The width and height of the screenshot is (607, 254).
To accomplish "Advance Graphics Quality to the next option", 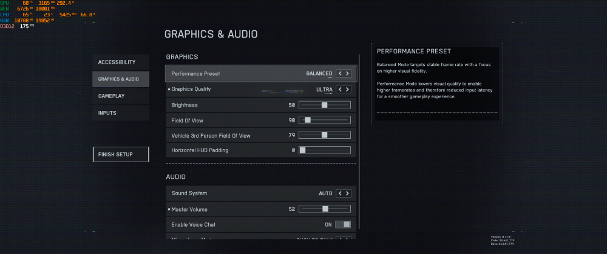I will (348, 89).
